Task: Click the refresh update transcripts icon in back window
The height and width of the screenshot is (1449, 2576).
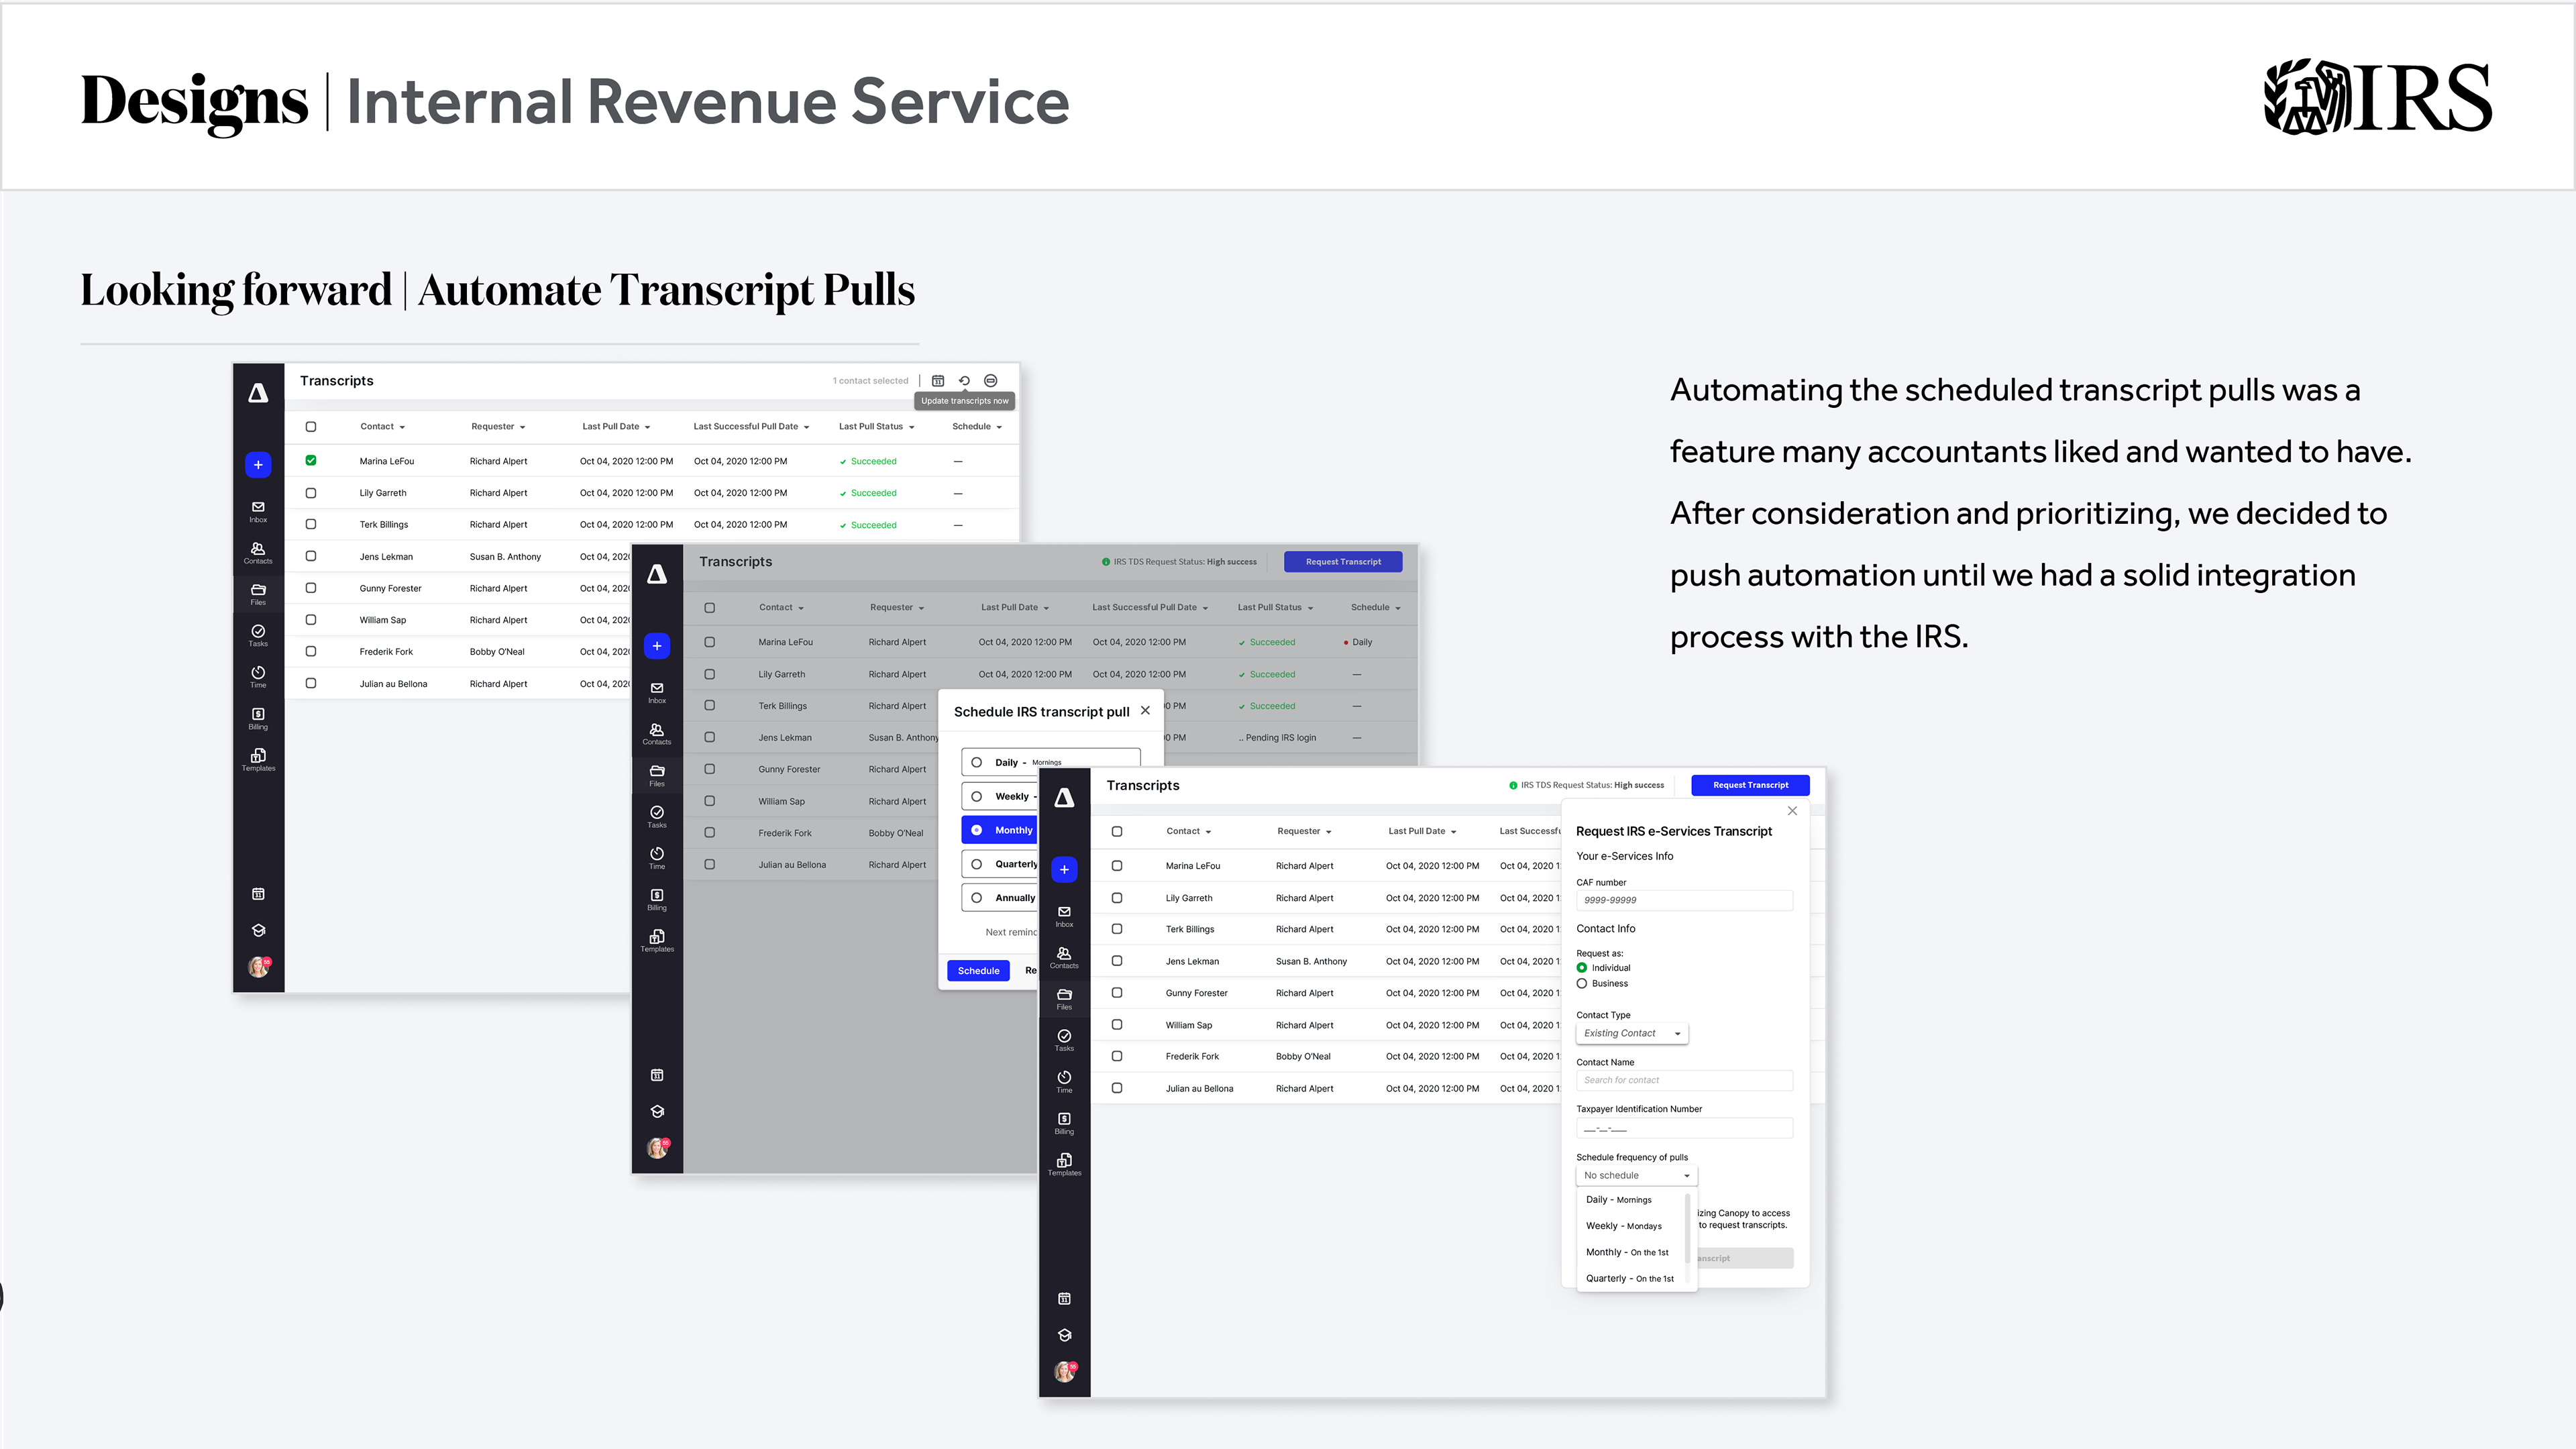Action: pyautogui.click(x=964, y=381)
